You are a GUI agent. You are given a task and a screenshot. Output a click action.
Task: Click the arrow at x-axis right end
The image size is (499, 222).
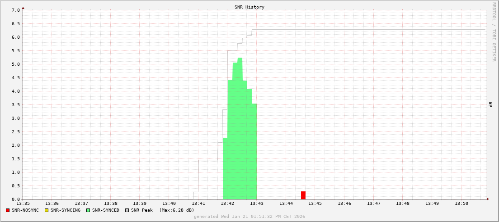487,199
